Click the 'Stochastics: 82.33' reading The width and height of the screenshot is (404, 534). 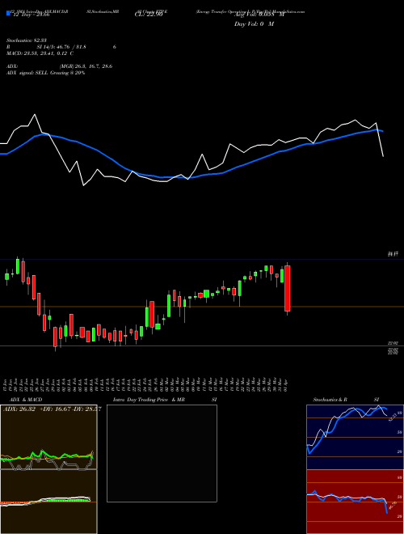(26, 40)
